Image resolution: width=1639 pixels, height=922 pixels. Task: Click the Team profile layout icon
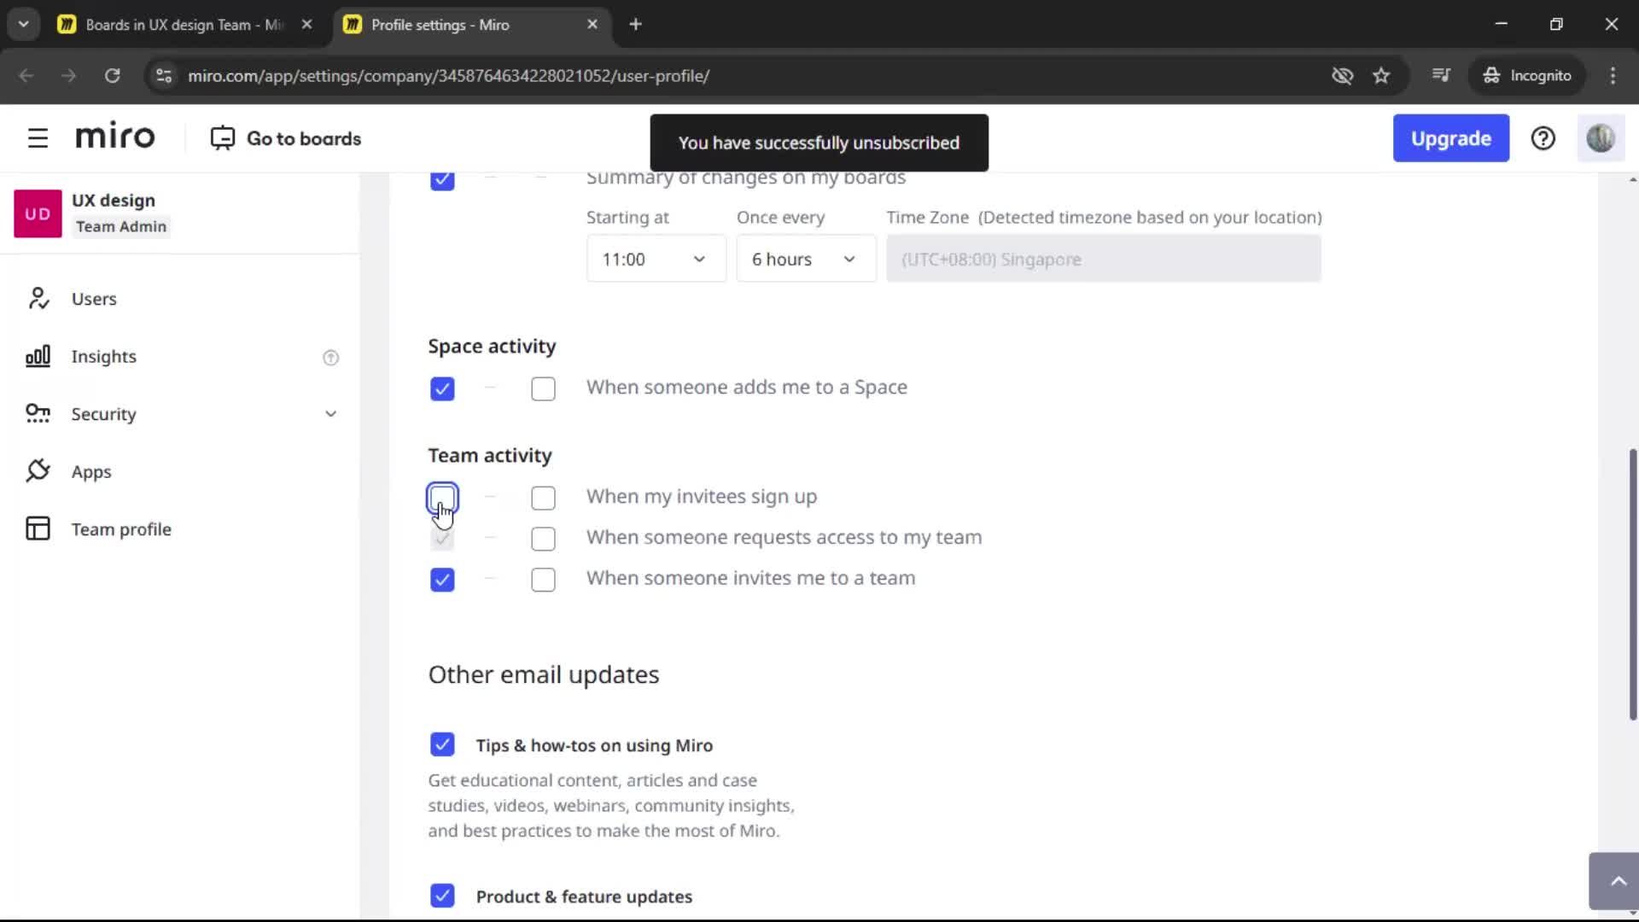38,529
